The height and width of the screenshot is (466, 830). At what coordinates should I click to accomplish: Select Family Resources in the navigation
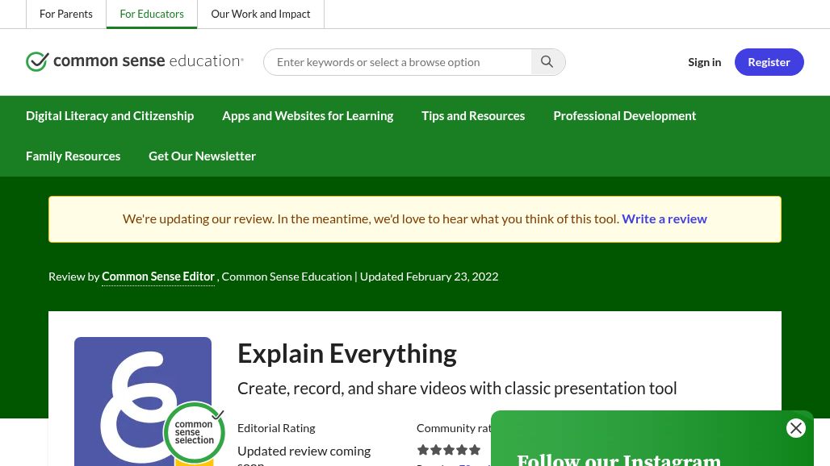tap(73, 156)
